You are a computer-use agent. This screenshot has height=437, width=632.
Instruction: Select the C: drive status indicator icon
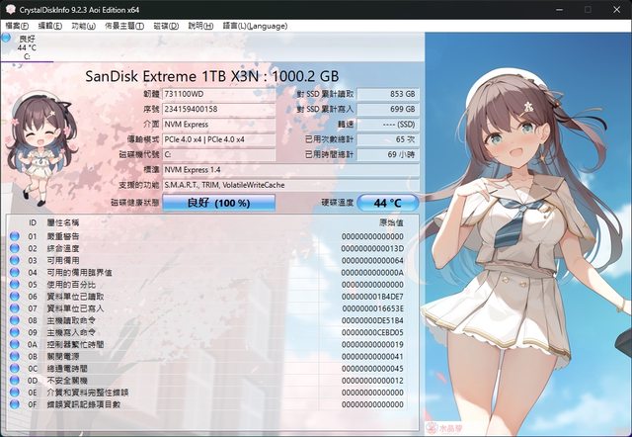pyautogui.click(x=7, y=40)
